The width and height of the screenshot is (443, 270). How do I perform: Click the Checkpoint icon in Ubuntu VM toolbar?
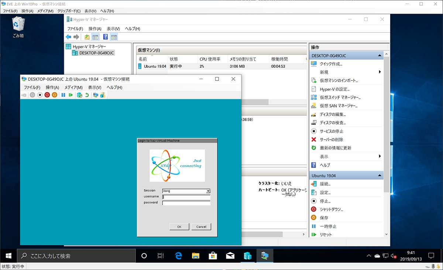[x=79, y=95]
